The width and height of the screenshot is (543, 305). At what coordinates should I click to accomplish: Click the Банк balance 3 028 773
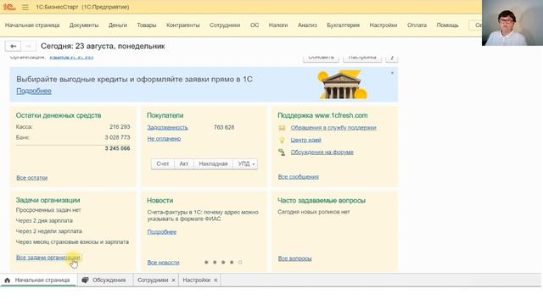tap(117, 137)
